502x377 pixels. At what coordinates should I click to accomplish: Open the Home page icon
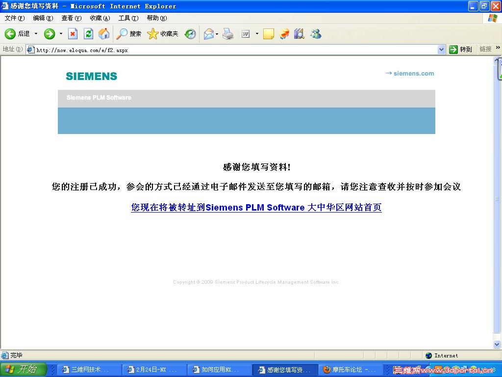[x=104, y=34]
